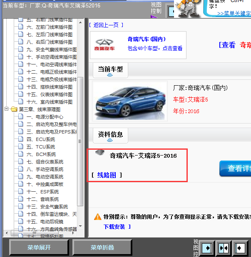Click the yellow warning triangle icon

pos(97,217)
